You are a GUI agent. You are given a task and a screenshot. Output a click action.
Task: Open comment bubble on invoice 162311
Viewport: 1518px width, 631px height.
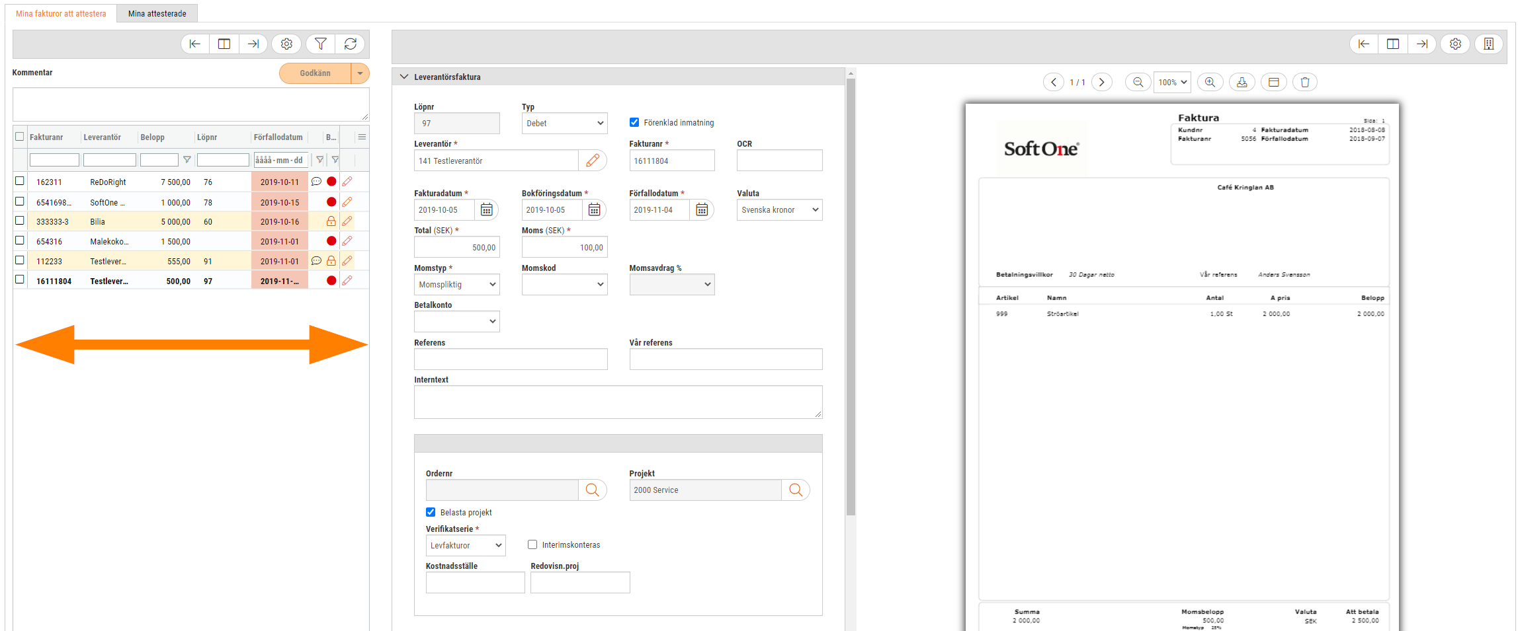coord(316,182)
